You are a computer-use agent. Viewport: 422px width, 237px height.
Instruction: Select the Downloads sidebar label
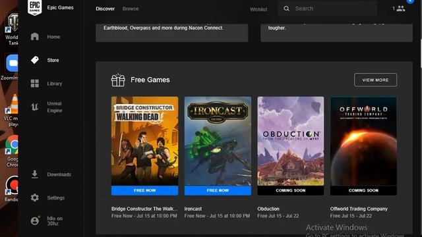tap(59, 174)
